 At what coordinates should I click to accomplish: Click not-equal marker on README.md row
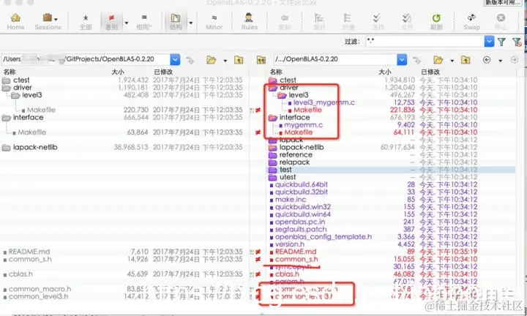[258, 252]
